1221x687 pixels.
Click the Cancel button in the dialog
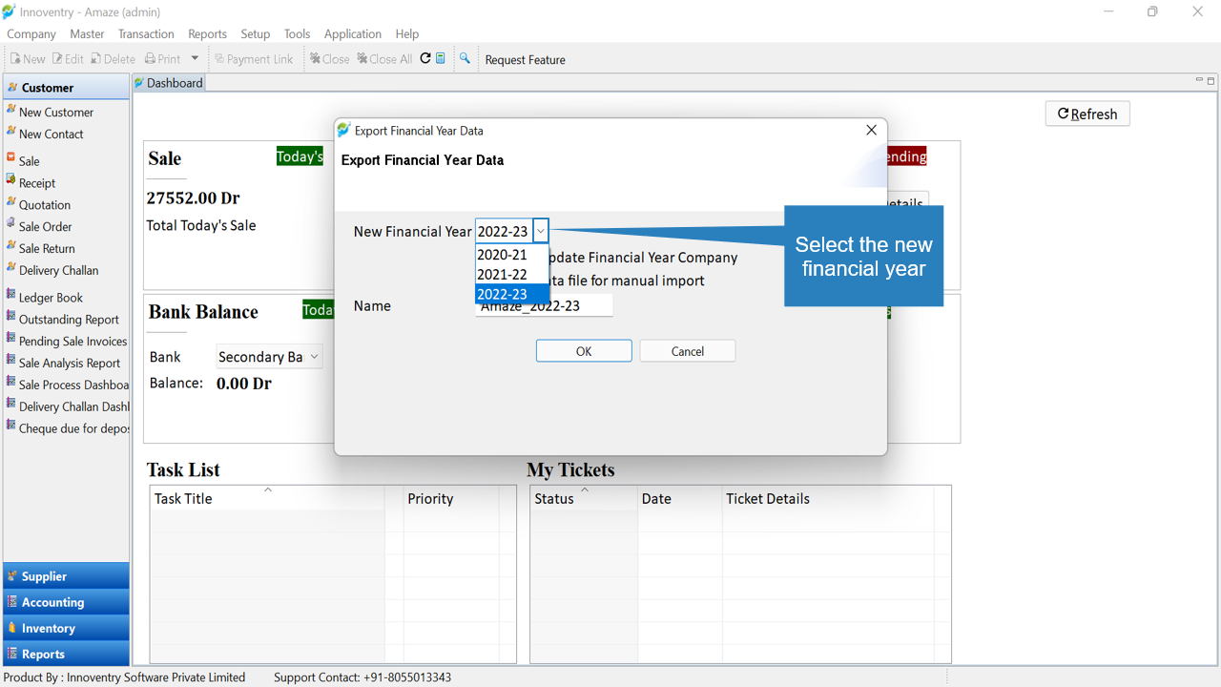click(688, 351)
